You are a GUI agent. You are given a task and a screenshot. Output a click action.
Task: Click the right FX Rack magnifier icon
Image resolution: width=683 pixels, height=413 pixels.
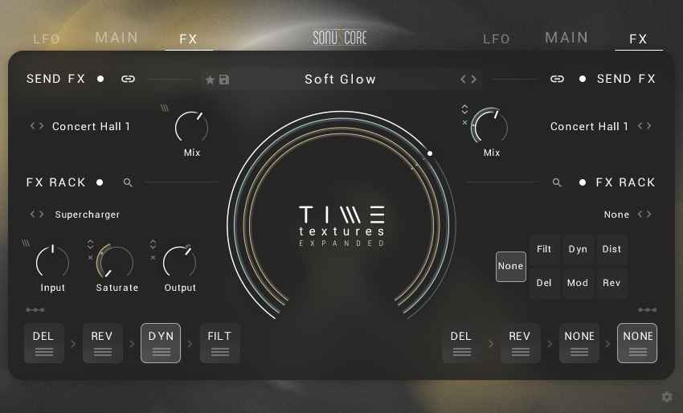click(557, 183)
